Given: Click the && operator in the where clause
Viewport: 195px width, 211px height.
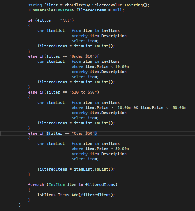Looking at the screenshot, I should 136,108.
